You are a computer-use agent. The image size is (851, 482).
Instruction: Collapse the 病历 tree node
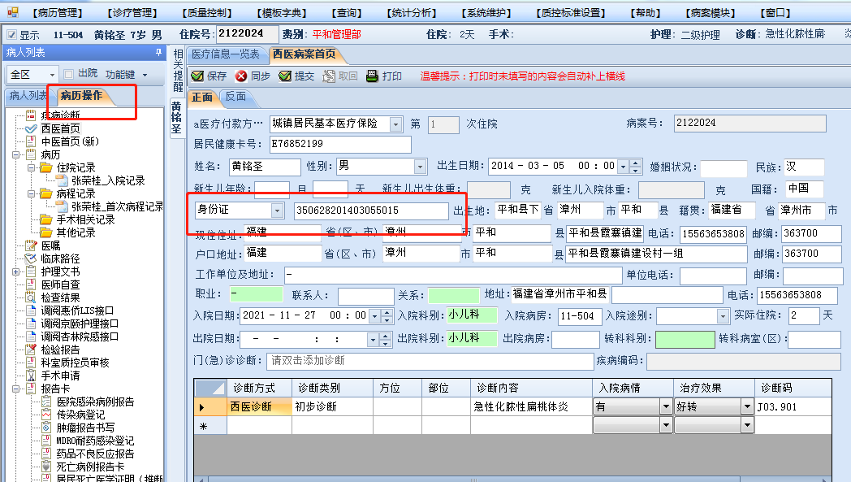(15, 154)
